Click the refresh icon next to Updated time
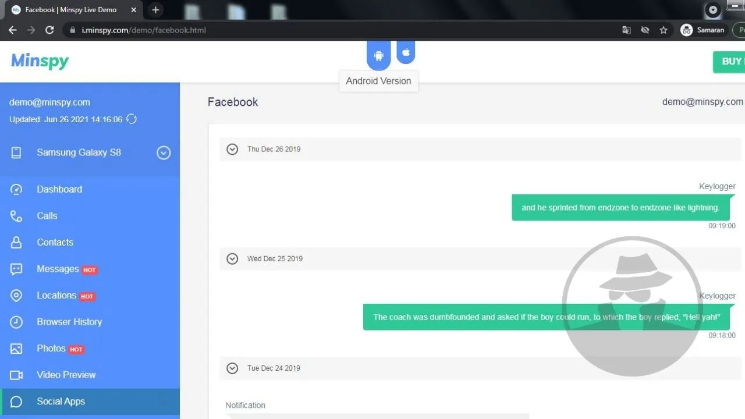 tap(132, 119)
